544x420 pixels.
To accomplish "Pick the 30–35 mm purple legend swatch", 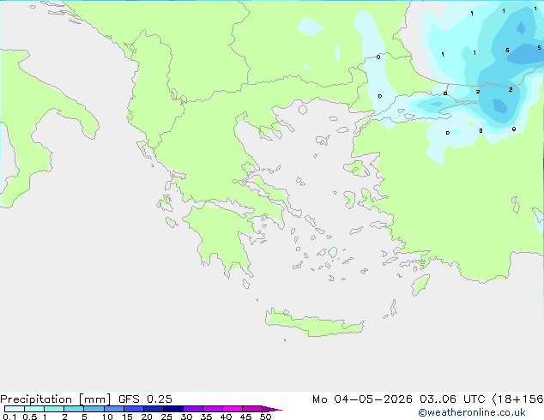I will tap(192, 409).
